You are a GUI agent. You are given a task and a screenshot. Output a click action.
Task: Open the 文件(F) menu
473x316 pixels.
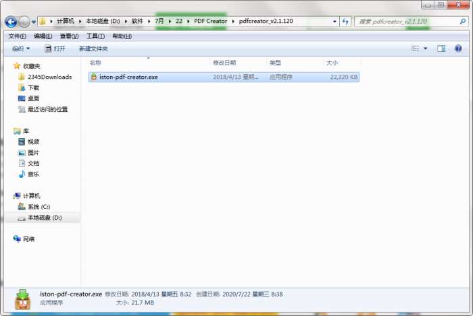pyautogui.click(x=17, y=36)
